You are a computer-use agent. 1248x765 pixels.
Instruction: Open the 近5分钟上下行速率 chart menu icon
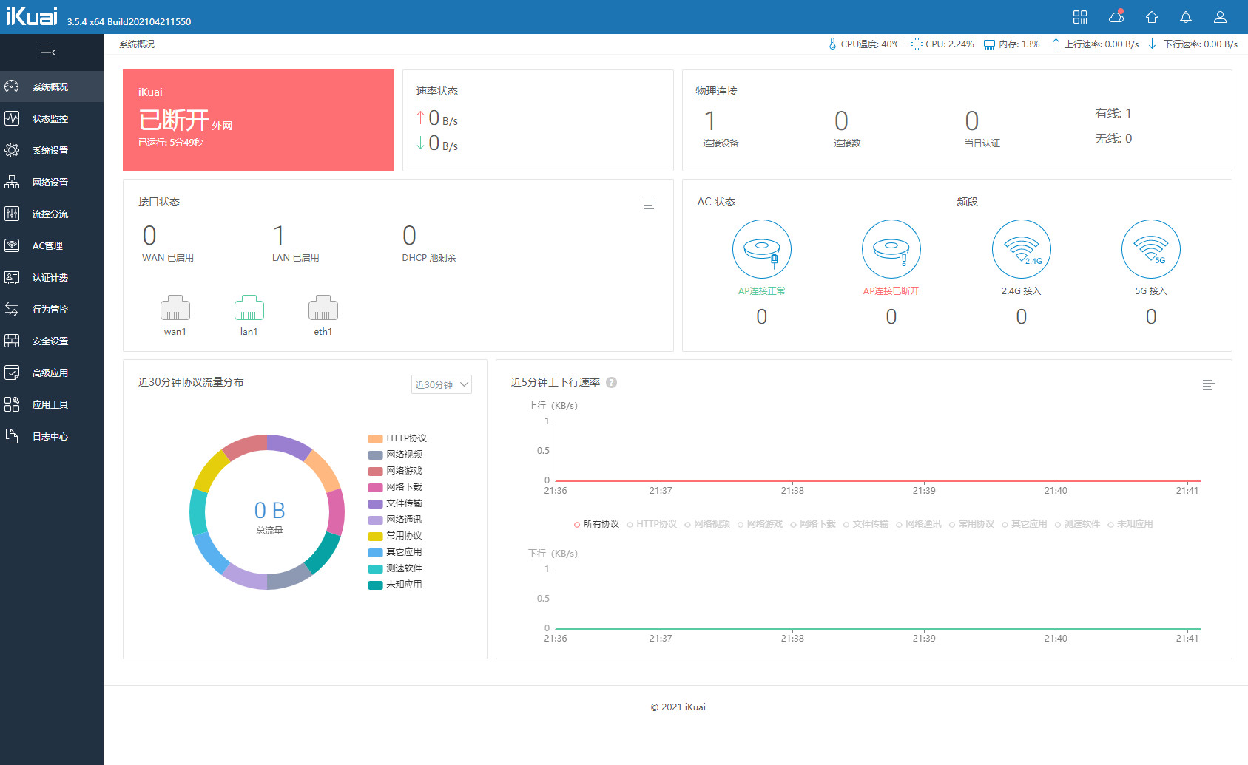1209,384
